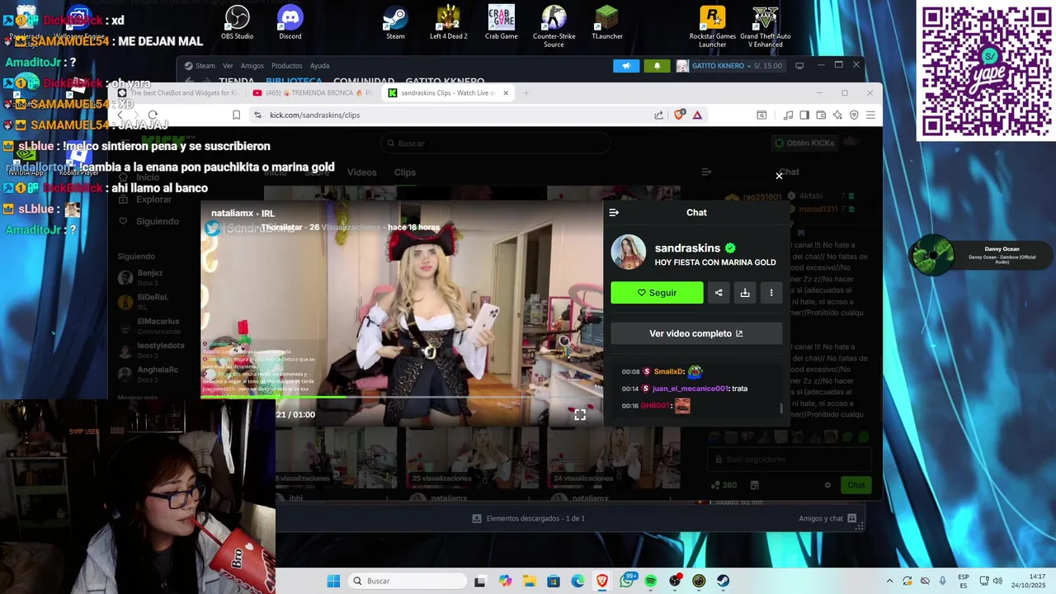1056x594 pixels.
Task: Open juan_el_mecanico001 username in clip chat
Action: pos(691,389)
